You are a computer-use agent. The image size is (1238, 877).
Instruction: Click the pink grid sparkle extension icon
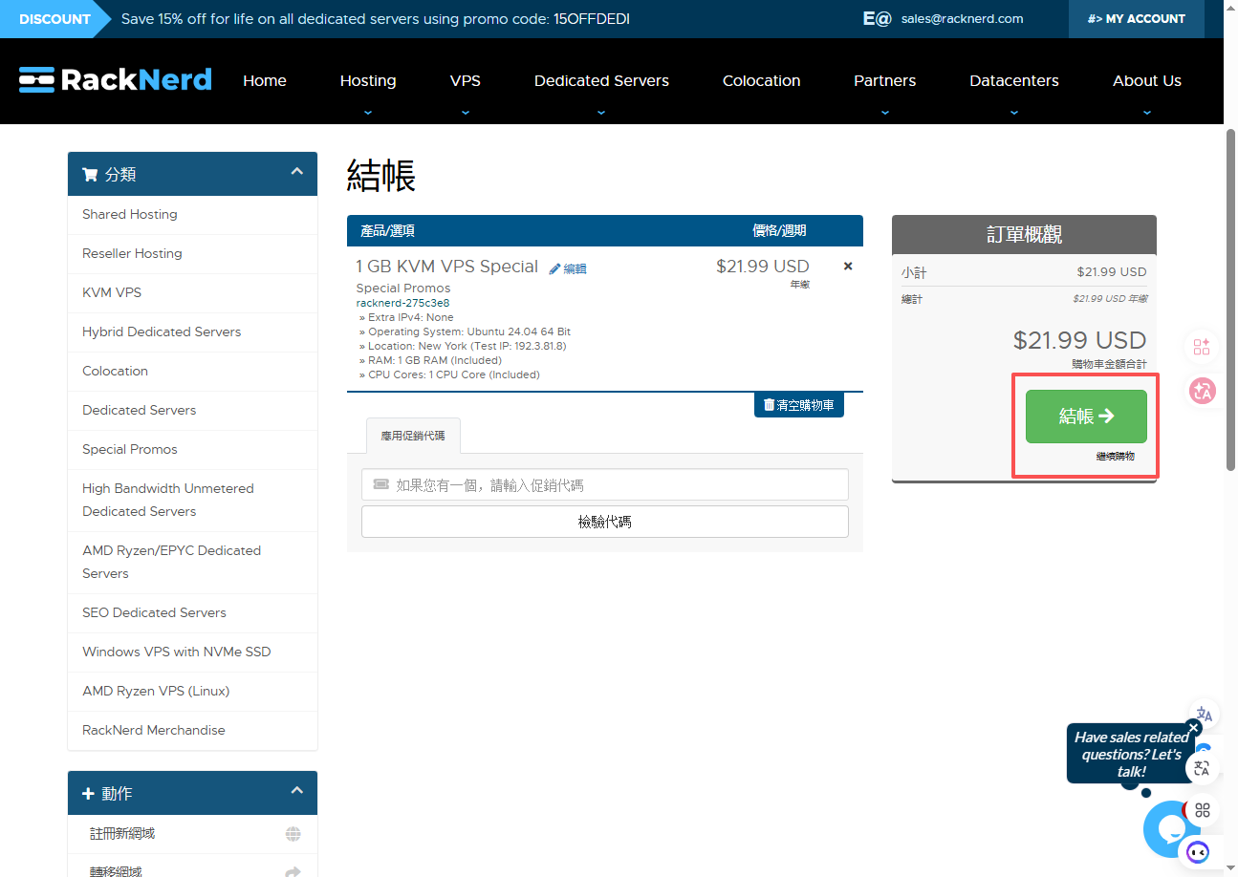click(1202, 346)
